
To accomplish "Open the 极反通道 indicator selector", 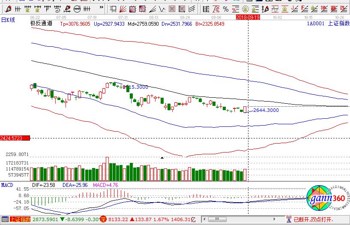I will tap(41, 24).
